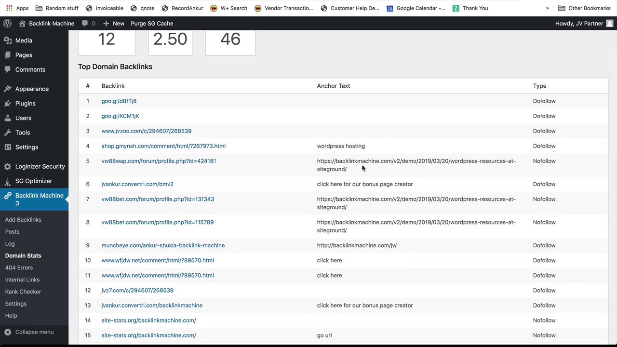This screenshot has width=617, height=347.
Task: Open the Google Calendar bookmark
Action: point(416,8)
